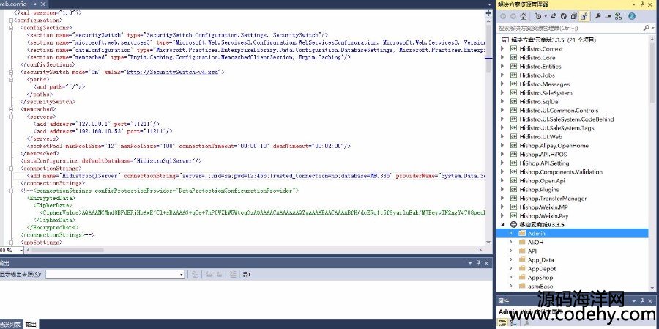659x329 pixels.
Task: Click Sync with Active Document icon
Action: click(x=553, y=16)
